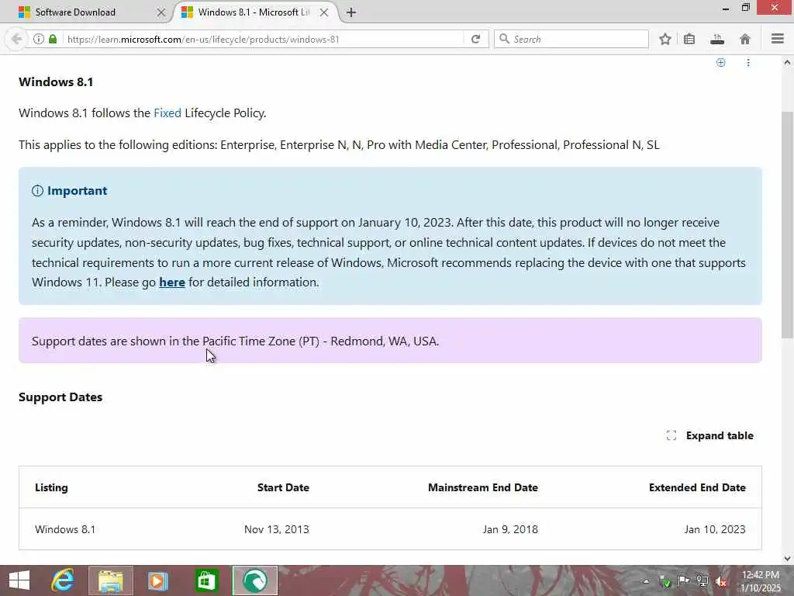The image size is (794, 596).
Task: Follow the Fixed Lifecycle Policy link
Action: [x=167, y=113]
